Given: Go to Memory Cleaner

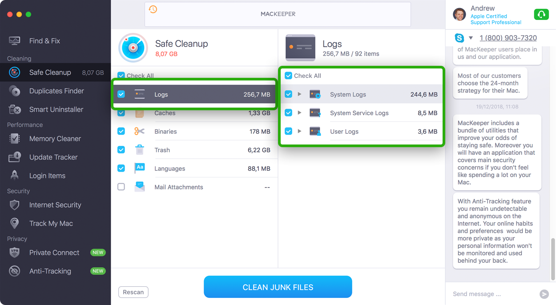Looking at the screenshot, I should (55, 139).
